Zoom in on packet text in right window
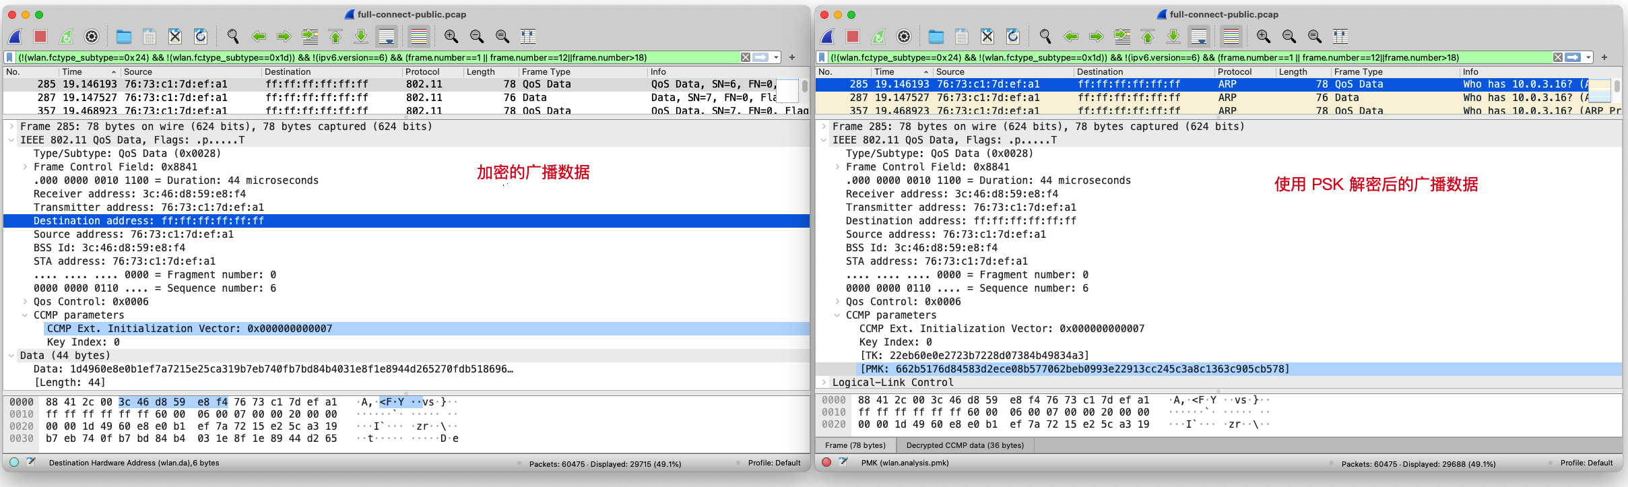This screenshot has height=487, width=1628. [x=1263, y=36]
